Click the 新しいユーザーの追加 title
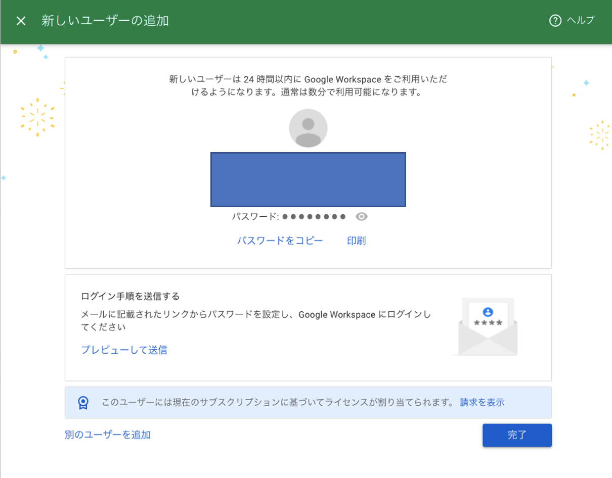 pyautogui.click(x=105, y=21)
